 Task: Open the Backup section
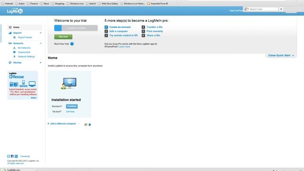[x=17, y=63]
